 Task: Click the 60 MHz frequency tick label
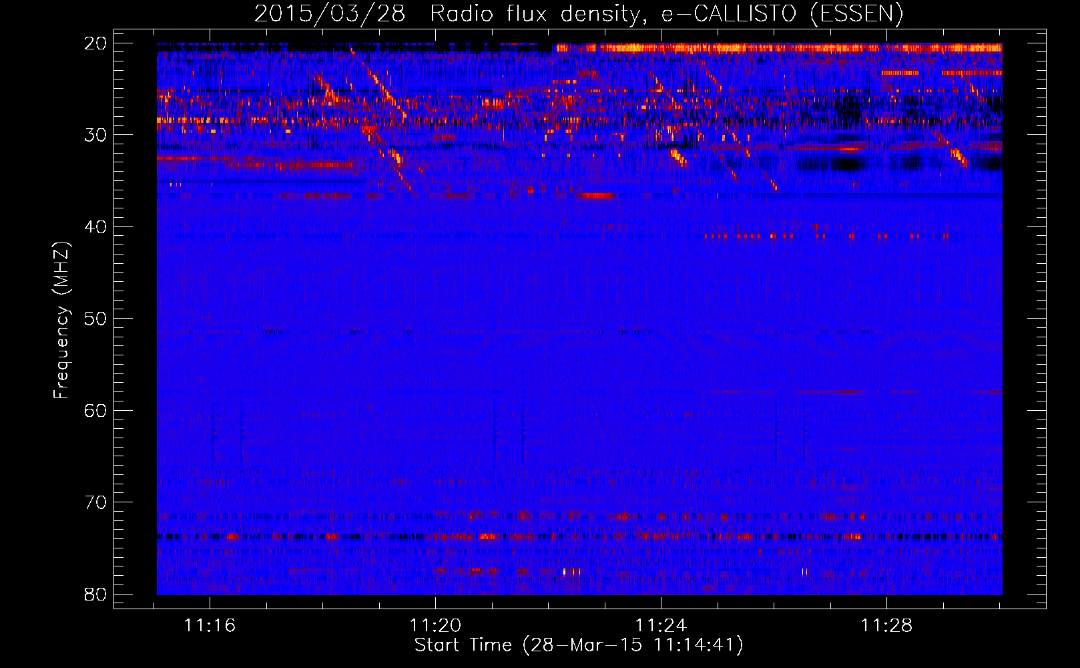coord(95,411)
